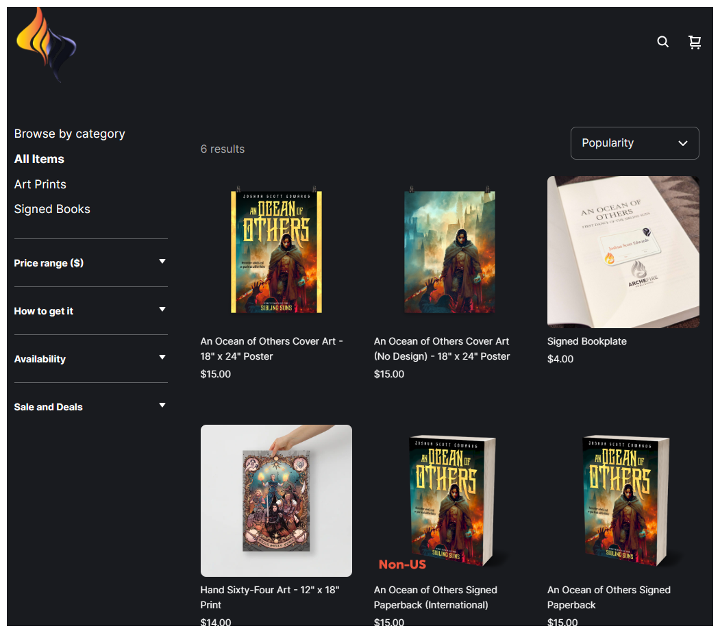Click the '6 results' count text
The image size is (720, 633).
[222, 149]
